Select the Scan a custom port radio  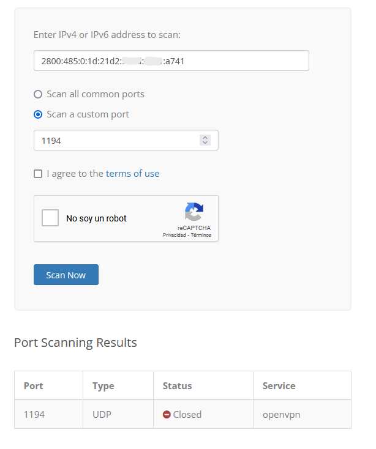pos(38,114)
